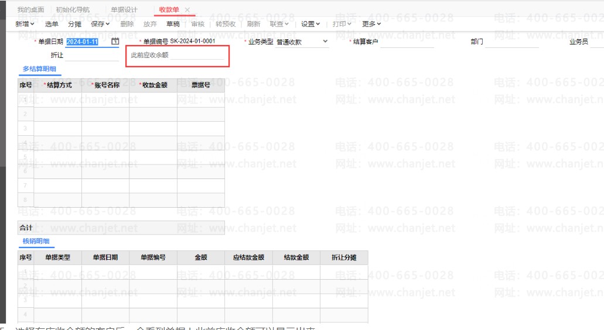Open the 设置 dropdown menu
604x330 pixels.
[310, 24]
